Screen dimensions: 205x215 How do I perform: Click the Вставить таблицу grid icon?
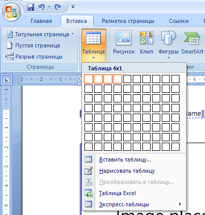pos(89,159)
